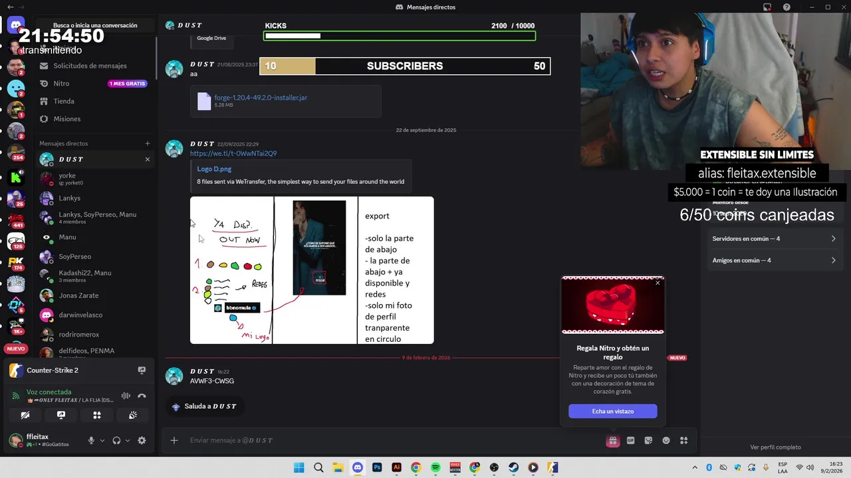This screenshot has width=851, height=478.
Task: Open the sticker picker
Action: point(648,440)
